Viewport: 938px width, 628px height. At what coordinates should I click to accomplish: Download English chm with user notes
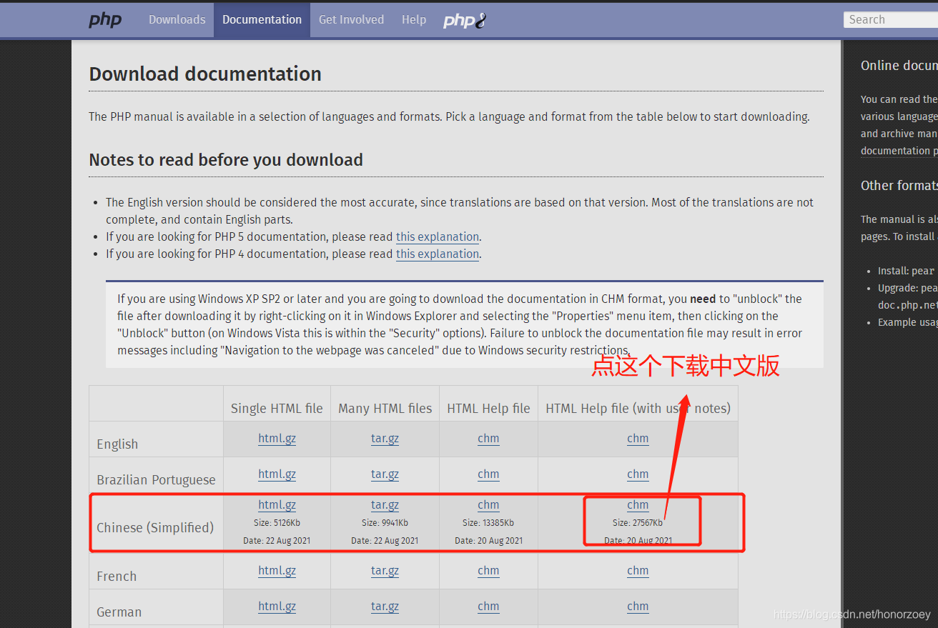[x=638, y=439]
